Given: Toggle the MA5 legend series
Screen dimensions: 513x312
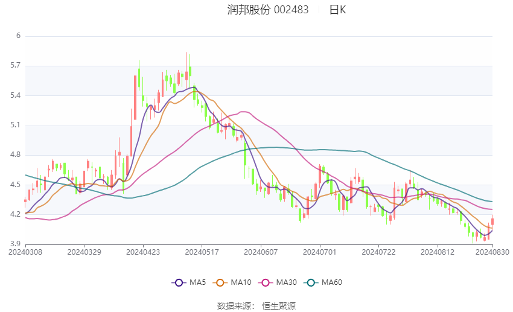Looking at the screenshot, I should (x=189, y=282).
